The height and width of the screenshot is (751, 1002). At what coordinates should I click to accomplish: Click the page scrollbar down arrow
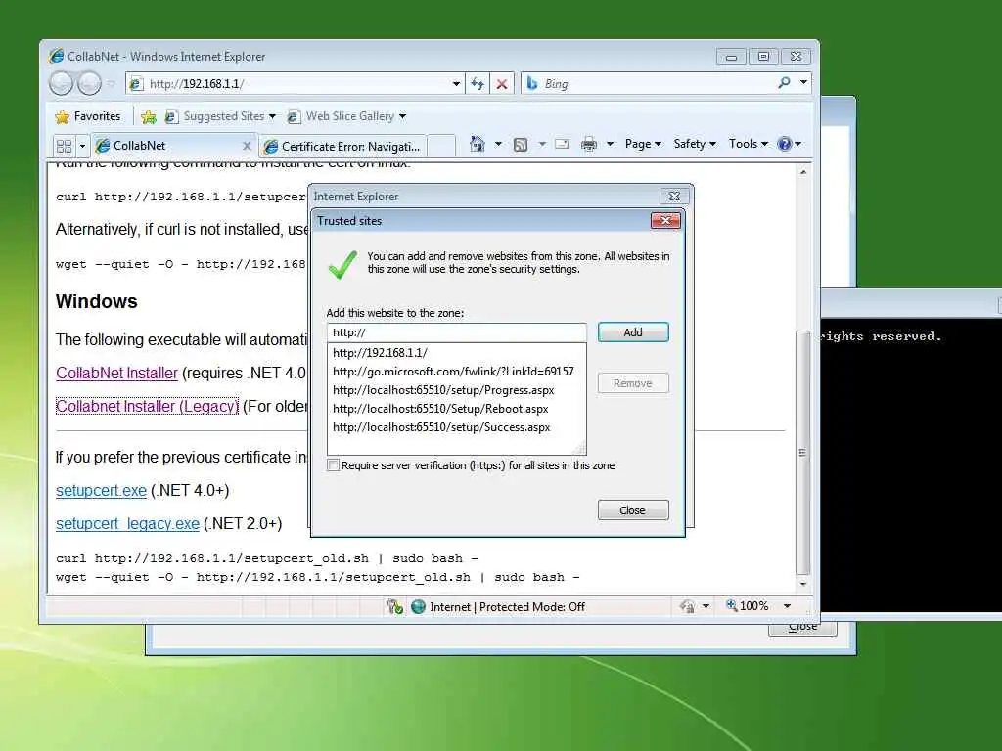803,584
